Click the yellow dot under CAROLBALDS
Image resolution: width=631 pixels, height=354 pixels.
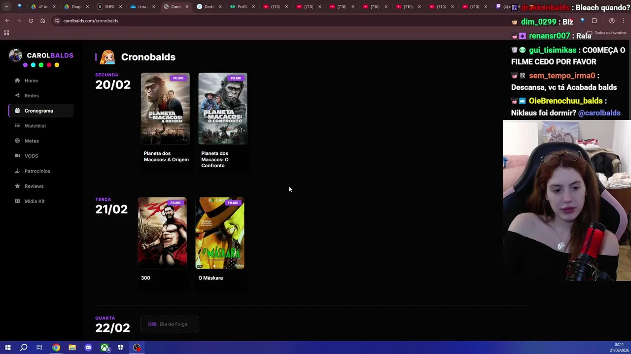57,65
